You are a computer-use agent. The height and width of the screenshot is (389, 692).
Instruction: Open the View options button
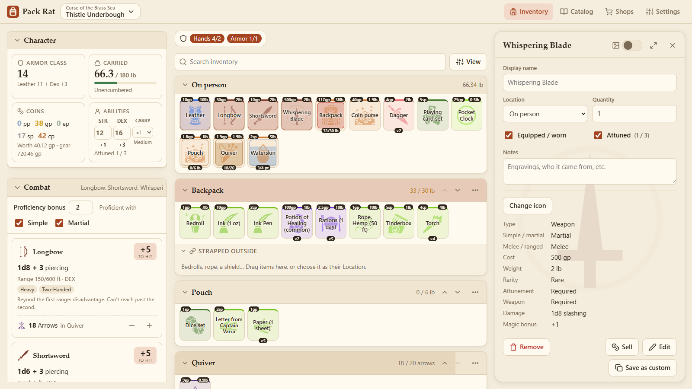pos(468,62)
